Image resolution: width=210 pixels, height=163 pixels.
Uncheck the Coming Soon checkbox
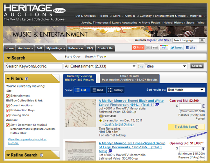(x=8, y=115)
